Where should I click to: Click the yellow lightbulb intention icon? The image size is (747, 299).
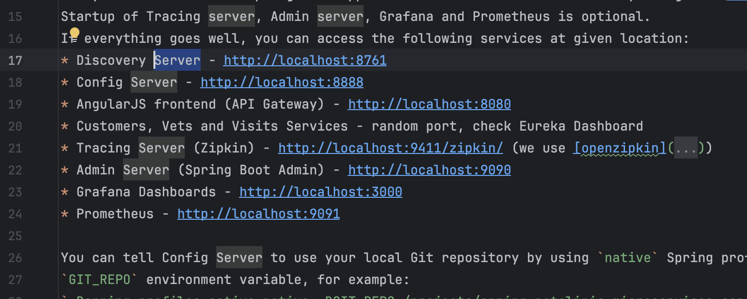pos(74,34)
